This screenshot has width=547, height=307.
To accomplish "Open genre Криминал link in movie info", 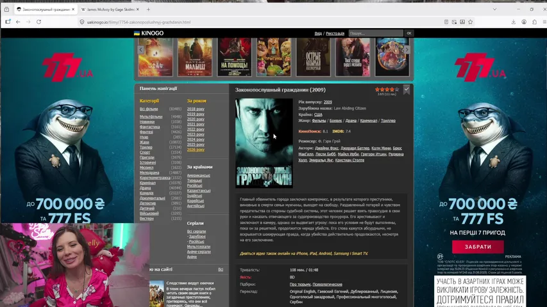I will point(369,121).
